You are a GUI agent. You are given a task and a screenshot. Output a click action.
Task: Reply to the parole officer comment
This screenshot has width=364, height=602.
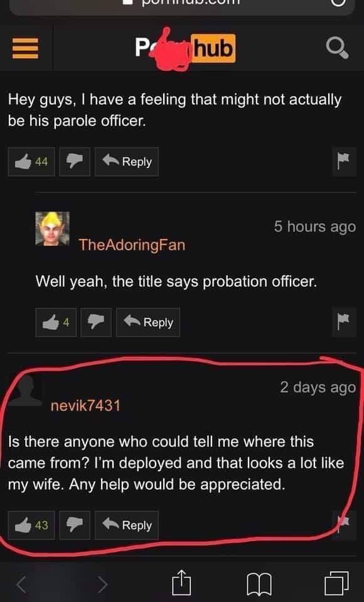click(127, 162)
